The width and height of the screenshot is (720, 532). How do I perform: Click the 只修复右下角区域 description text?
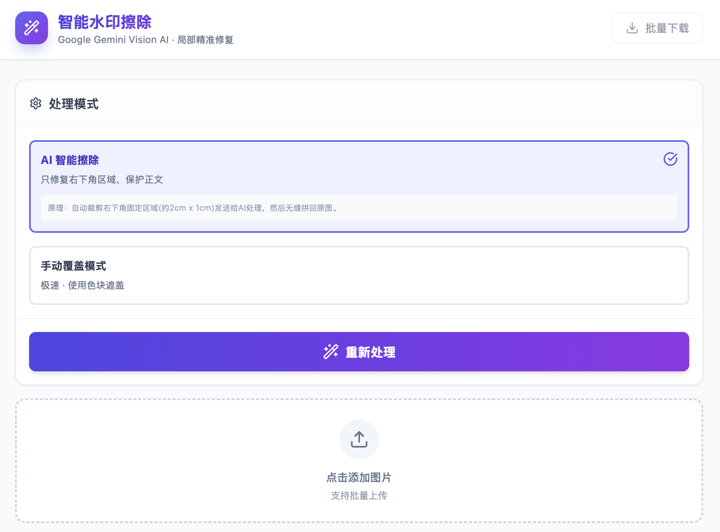tap(102, 180)
